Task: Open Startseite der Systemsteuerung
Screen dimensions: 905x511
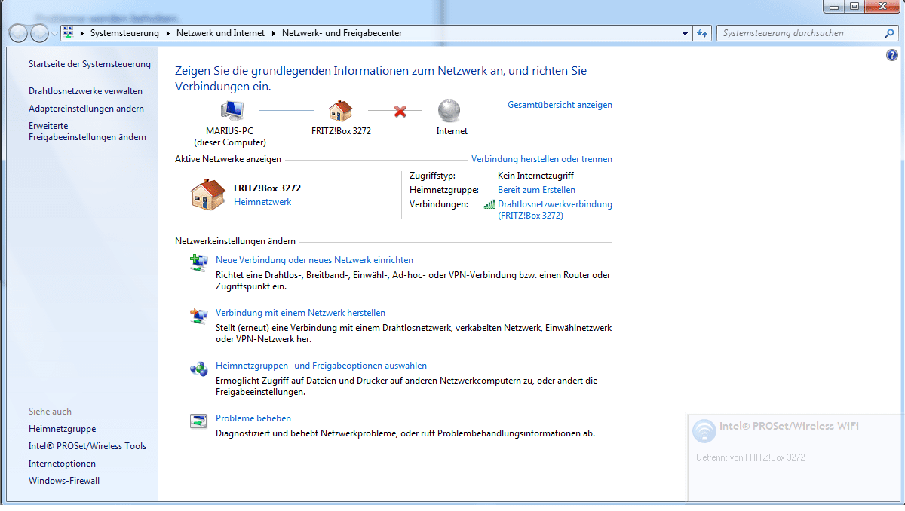Action: (x=90, y=64)
